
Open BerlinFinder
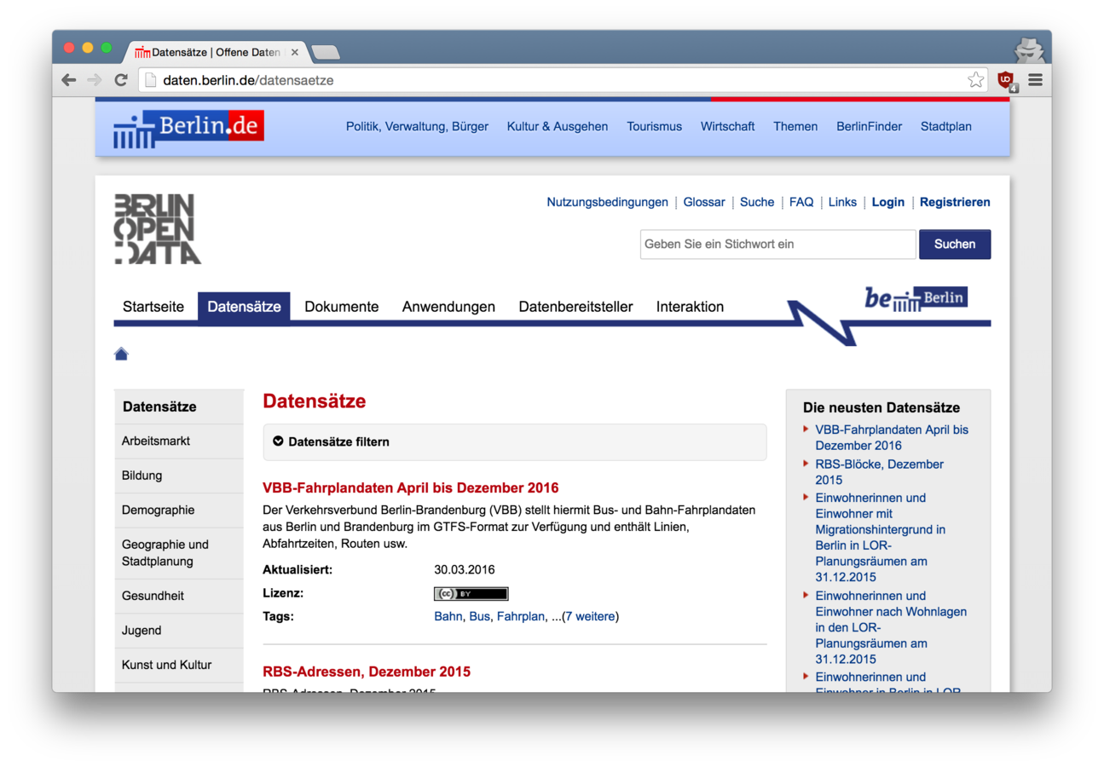[x=869, y=127]
